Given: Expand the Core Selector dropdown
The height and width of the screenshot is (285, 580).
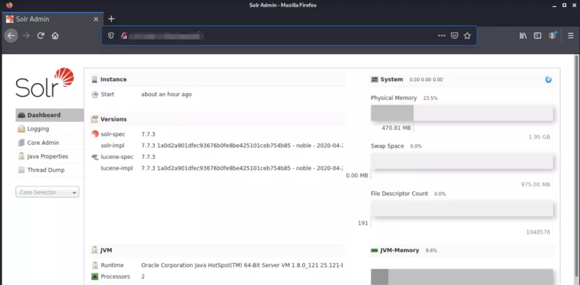Looking at the screenshot, I should coord(48,192).
